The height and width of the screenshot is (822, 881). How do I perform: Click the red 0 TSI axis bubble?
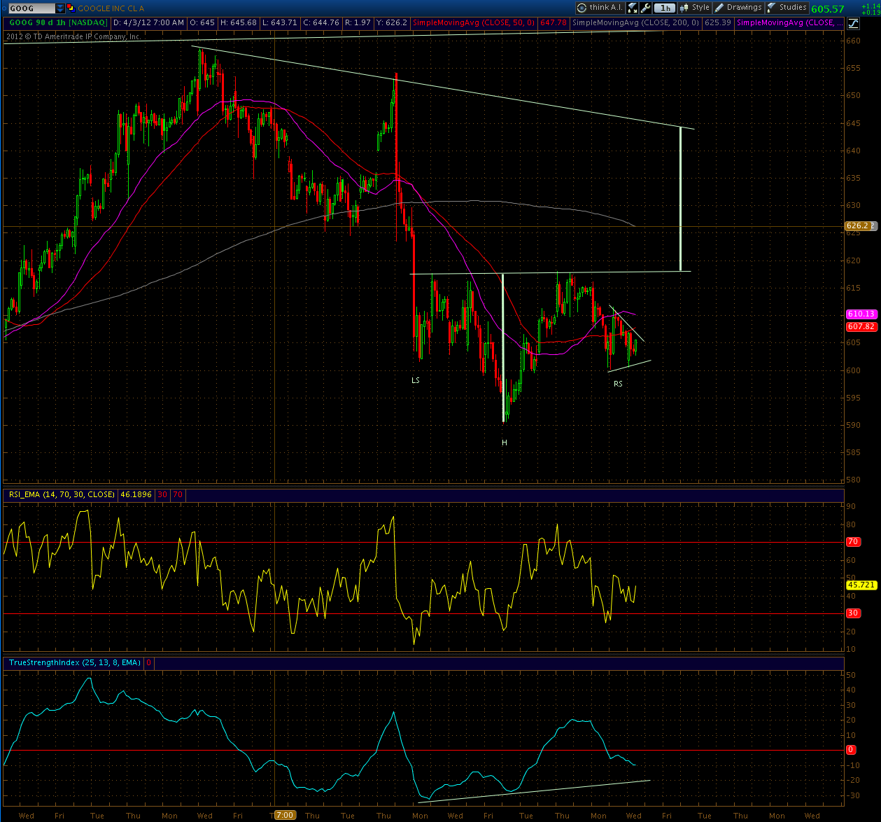coord(851,750)
